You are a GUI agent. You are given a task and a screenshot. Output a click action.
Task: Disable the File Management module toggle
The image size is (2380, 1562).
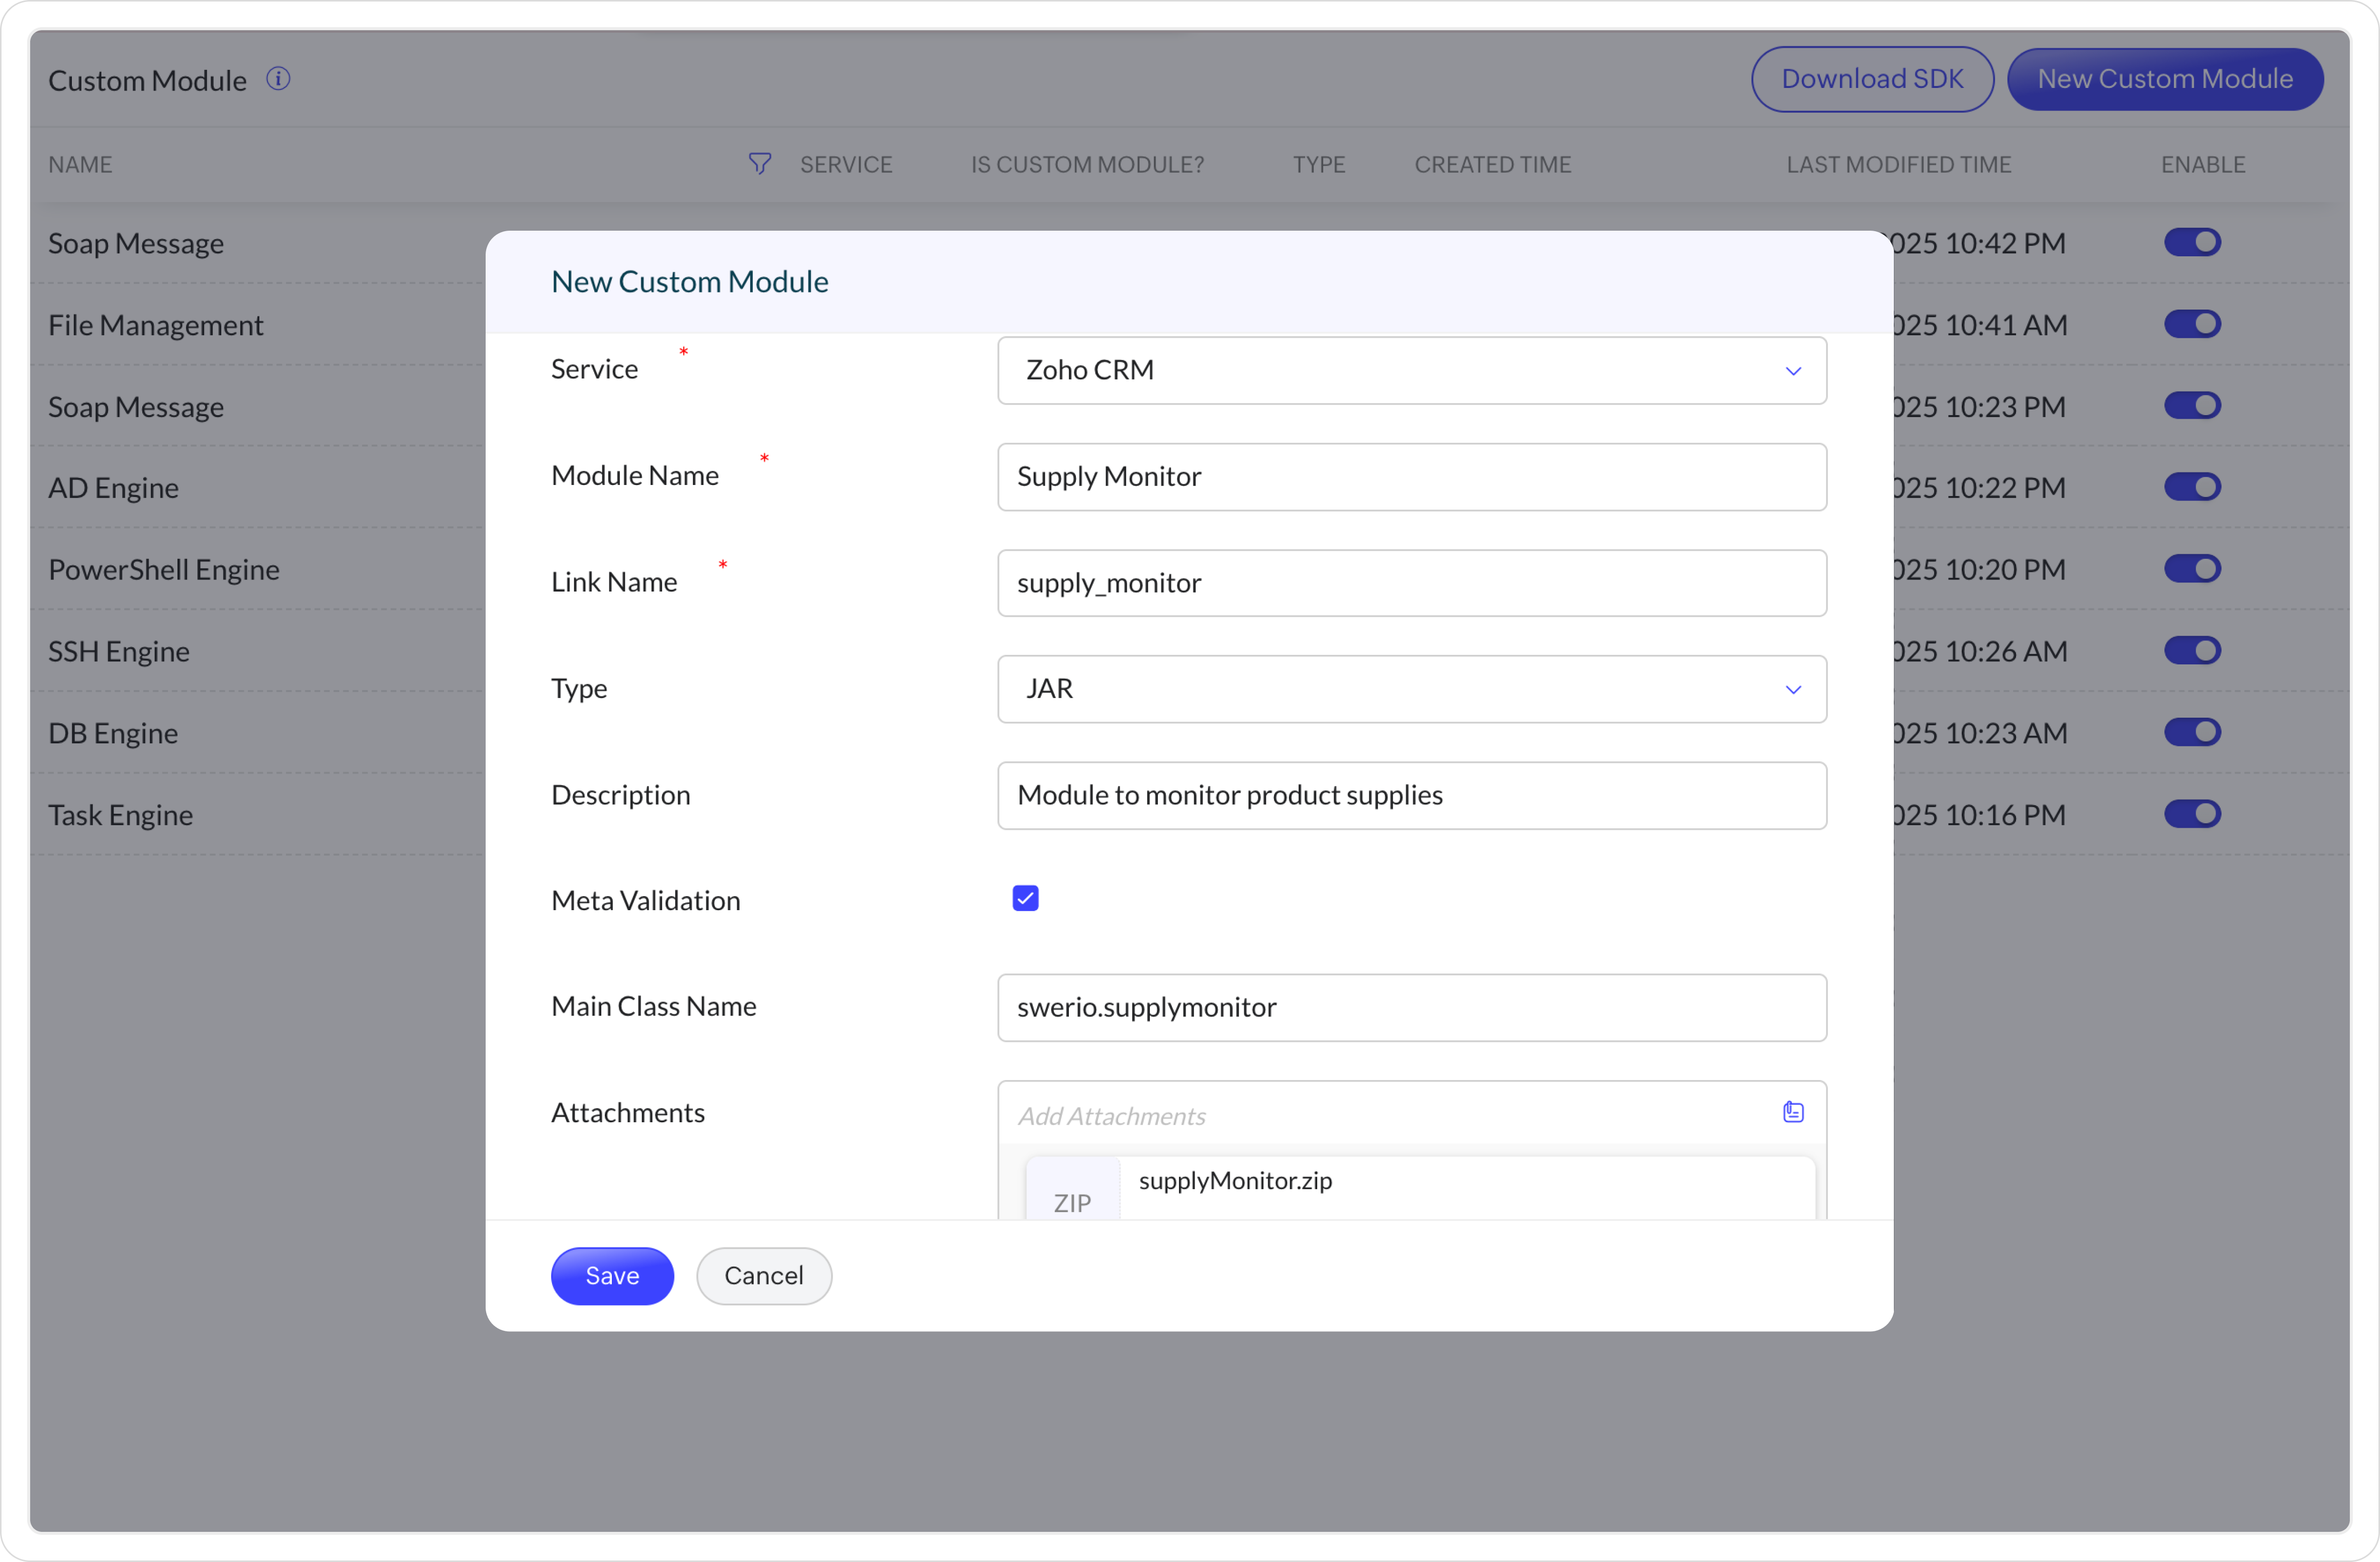pos(2192,324)
